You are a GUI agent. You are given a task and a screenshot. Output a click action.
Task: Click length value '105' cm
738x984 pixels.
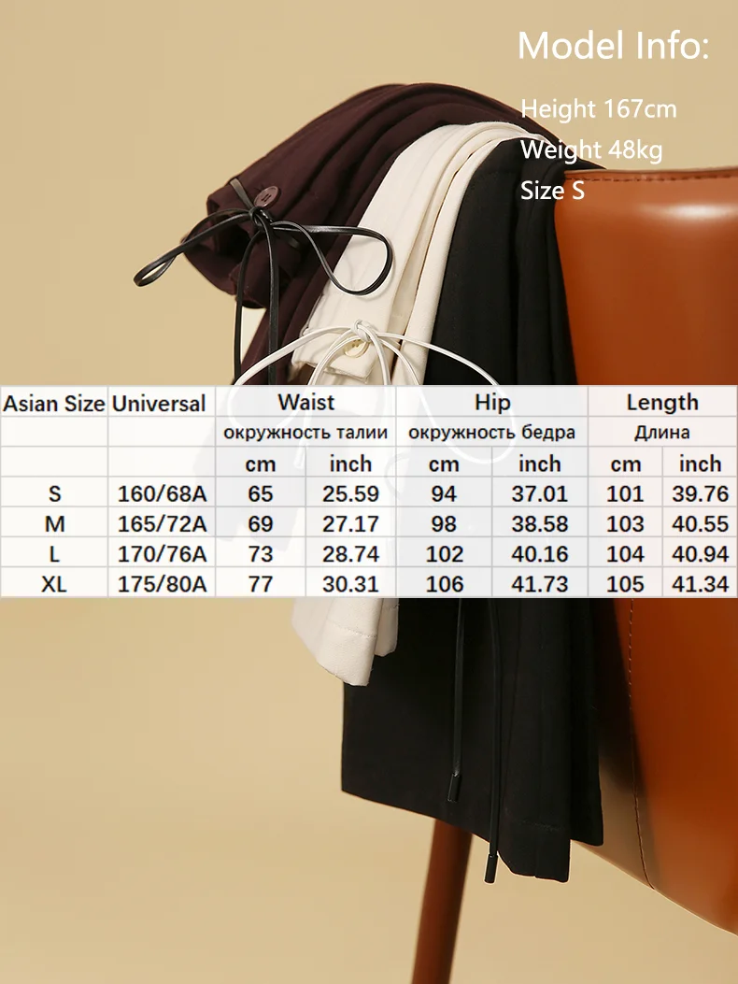coord(625,584)
